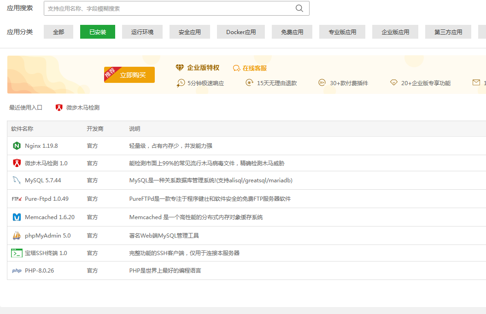Click the 20+企业版专享功能 text
Screen dimensions: 486x314
(x=426, y=83)
